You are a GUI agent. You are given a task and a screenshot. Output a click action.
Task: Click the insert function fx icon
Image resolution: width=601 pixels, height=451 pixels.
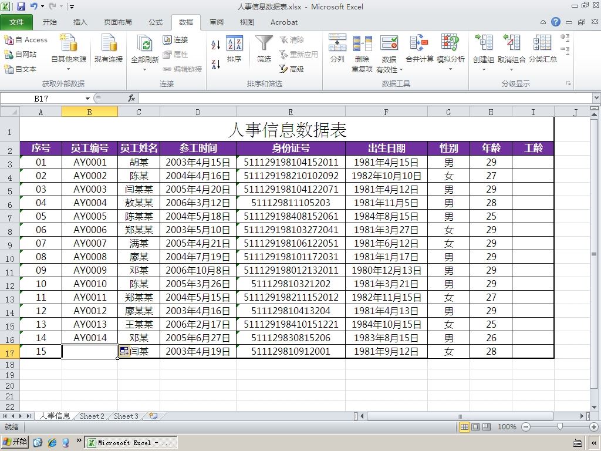click(x=131, y=99)
